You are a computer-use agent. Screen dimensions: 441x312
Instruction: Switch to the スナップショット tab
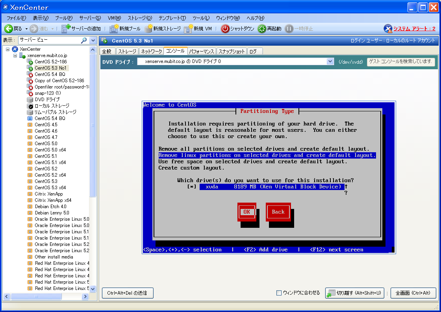(232, 52)
